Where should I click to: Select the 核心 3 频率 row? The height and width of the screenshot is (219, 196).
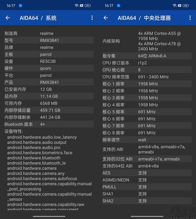(147, 98)
